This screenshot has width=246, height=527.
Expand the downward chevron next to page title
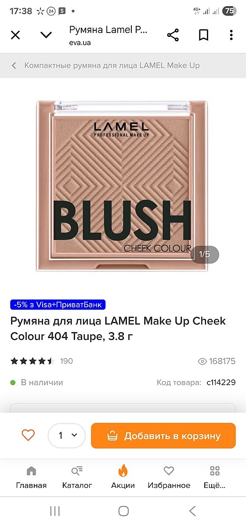(46, 35)
